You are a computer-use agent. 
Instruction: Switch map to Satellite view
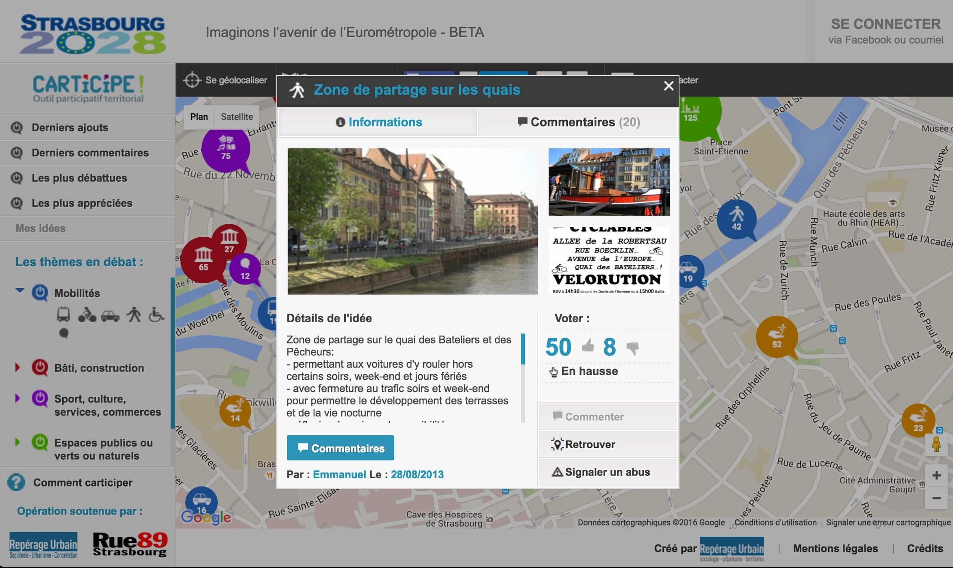(x=237, y=117)
